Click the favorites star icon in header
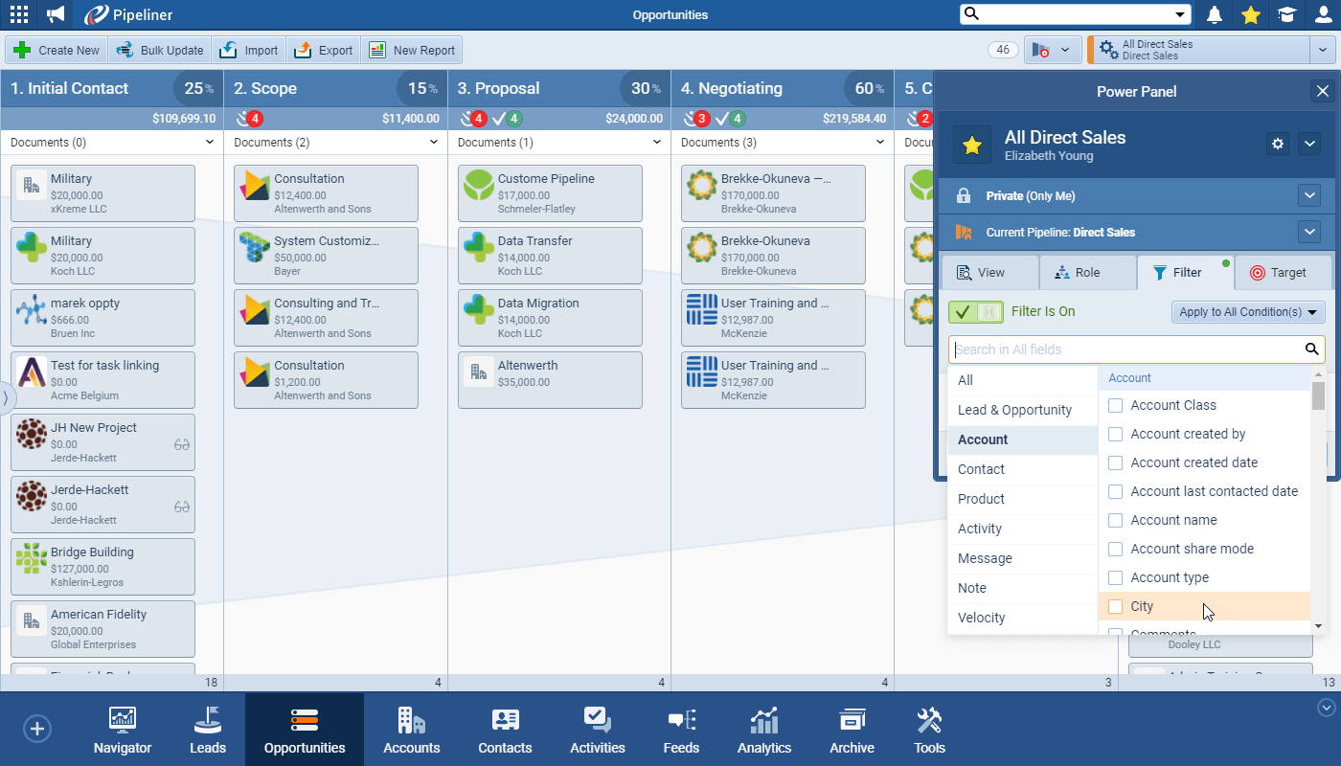1341x766 pixels. pyautogui.click(x=1250, y=14)
